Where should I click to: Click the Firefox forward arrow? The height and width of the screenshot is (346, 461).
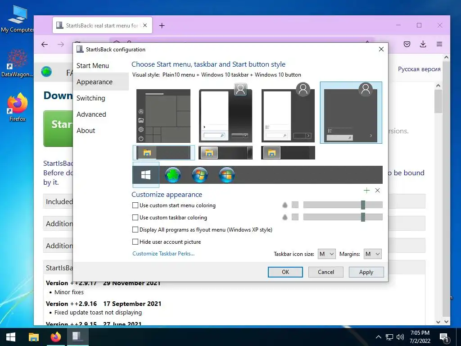(x=61, y=45)
